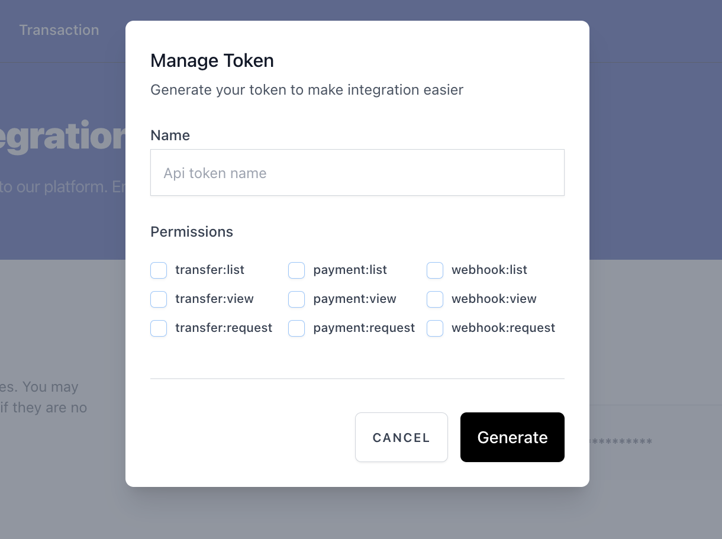The image size is (722, 539).
Task: Toggle the payment:request permission on
Action: coord(296,328)
